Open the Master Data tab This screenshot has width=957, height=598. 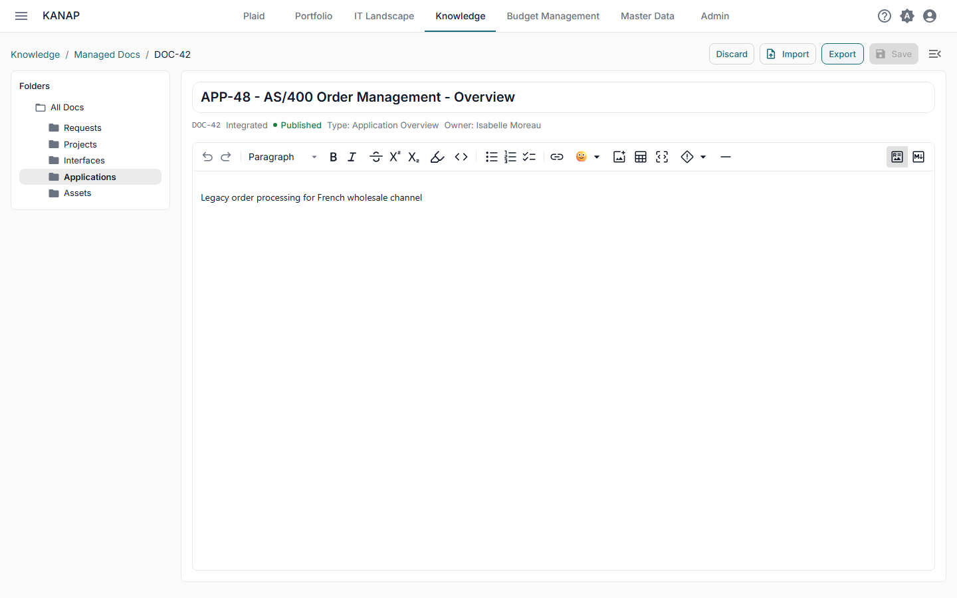[x=647, y=16]
